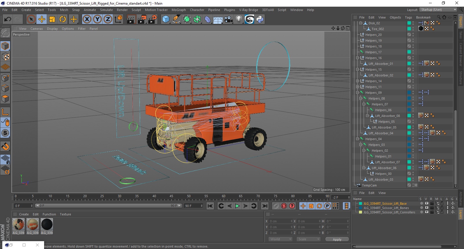Click the Apply coordinates button
This screenshot has height=249, width=464.
click(x=337, y=239)
